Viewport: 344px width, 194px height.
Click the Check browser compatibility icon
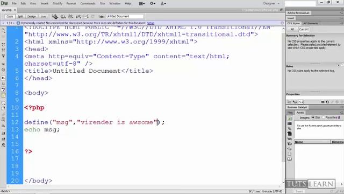86,17
